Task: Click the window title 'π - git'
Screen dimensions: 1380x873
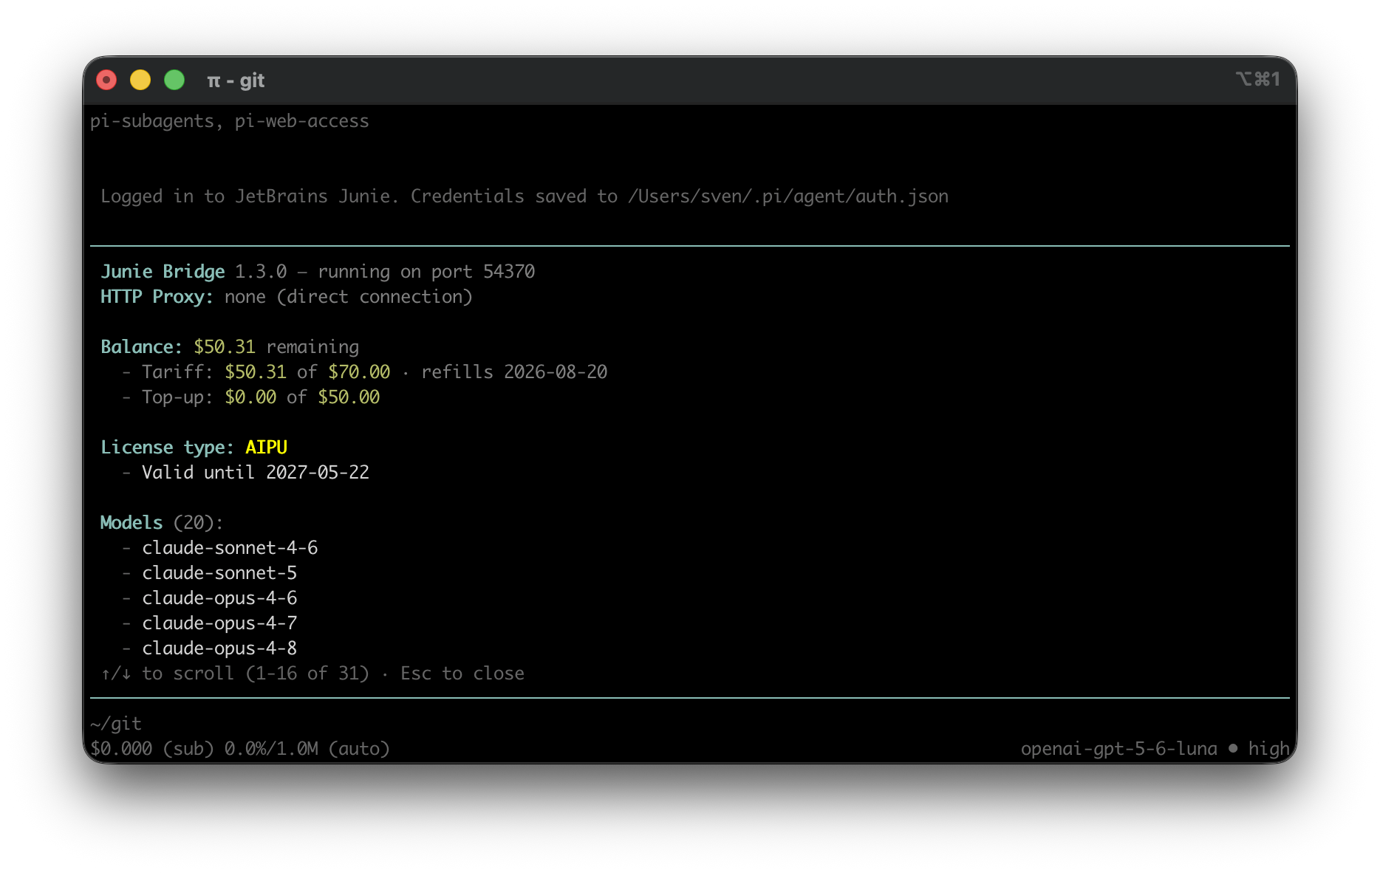Action: 236,81
